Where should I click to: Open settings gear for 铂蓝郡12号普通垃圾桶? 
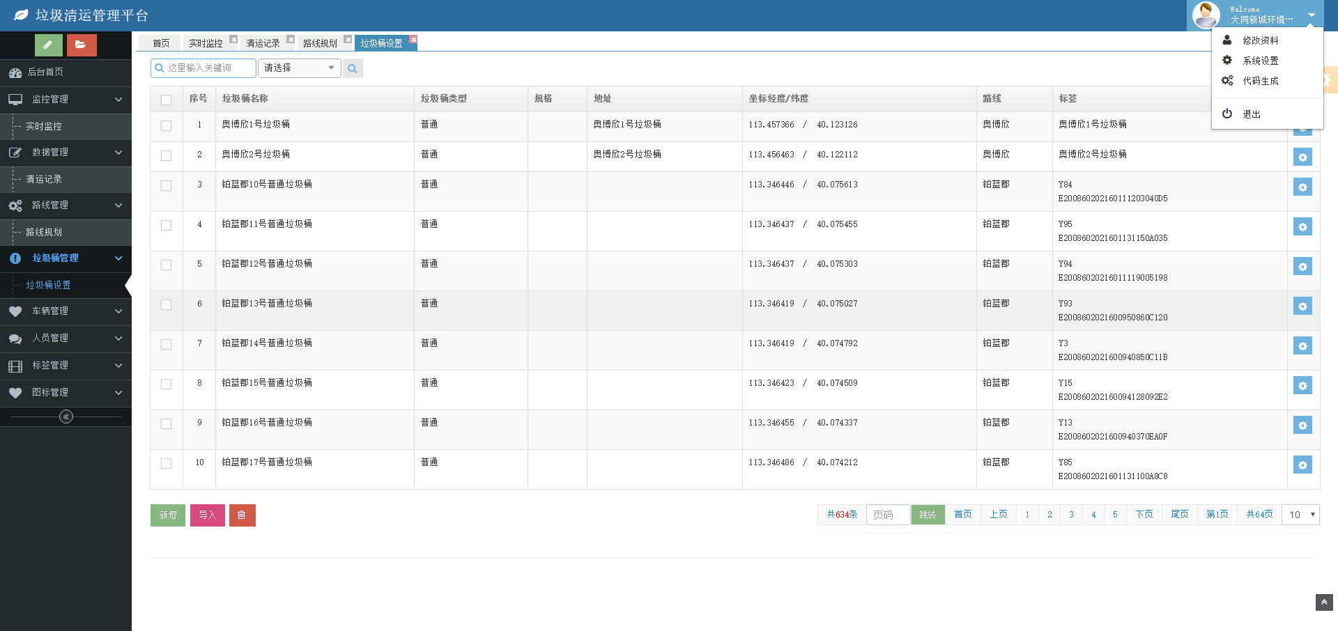pyautogui.click(x=1302, y=266)
